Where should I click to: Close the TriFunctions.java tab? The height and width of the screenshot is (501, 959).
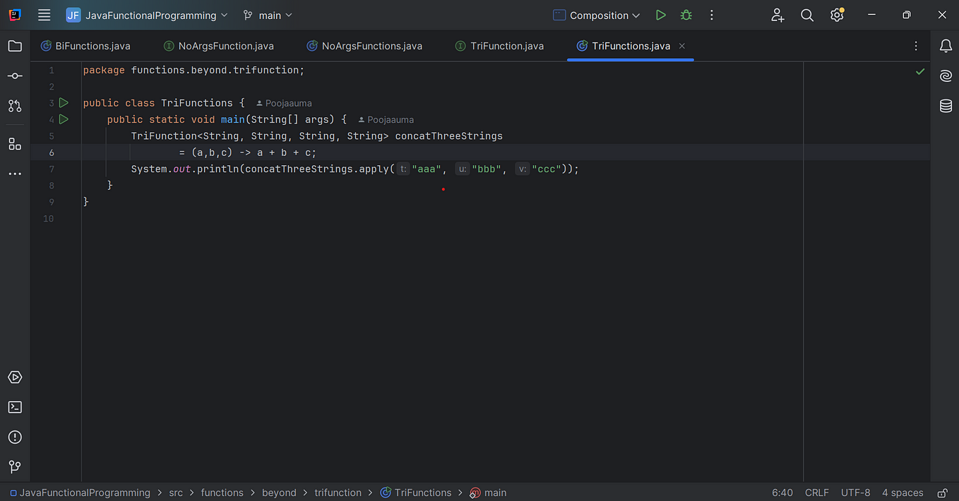coord(682,46)
